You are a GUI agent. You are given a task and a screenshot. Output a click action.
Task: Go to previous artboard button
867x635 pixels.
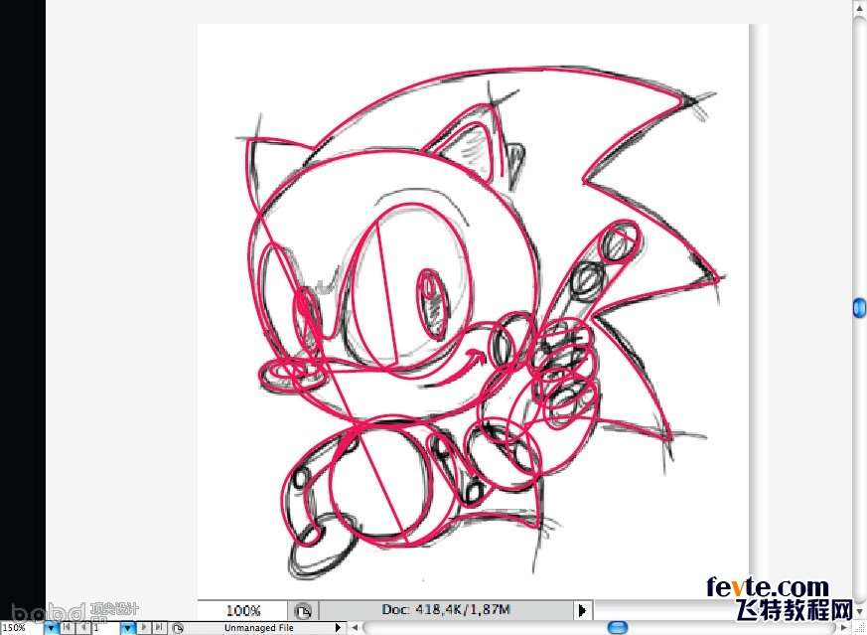[83, 627]
